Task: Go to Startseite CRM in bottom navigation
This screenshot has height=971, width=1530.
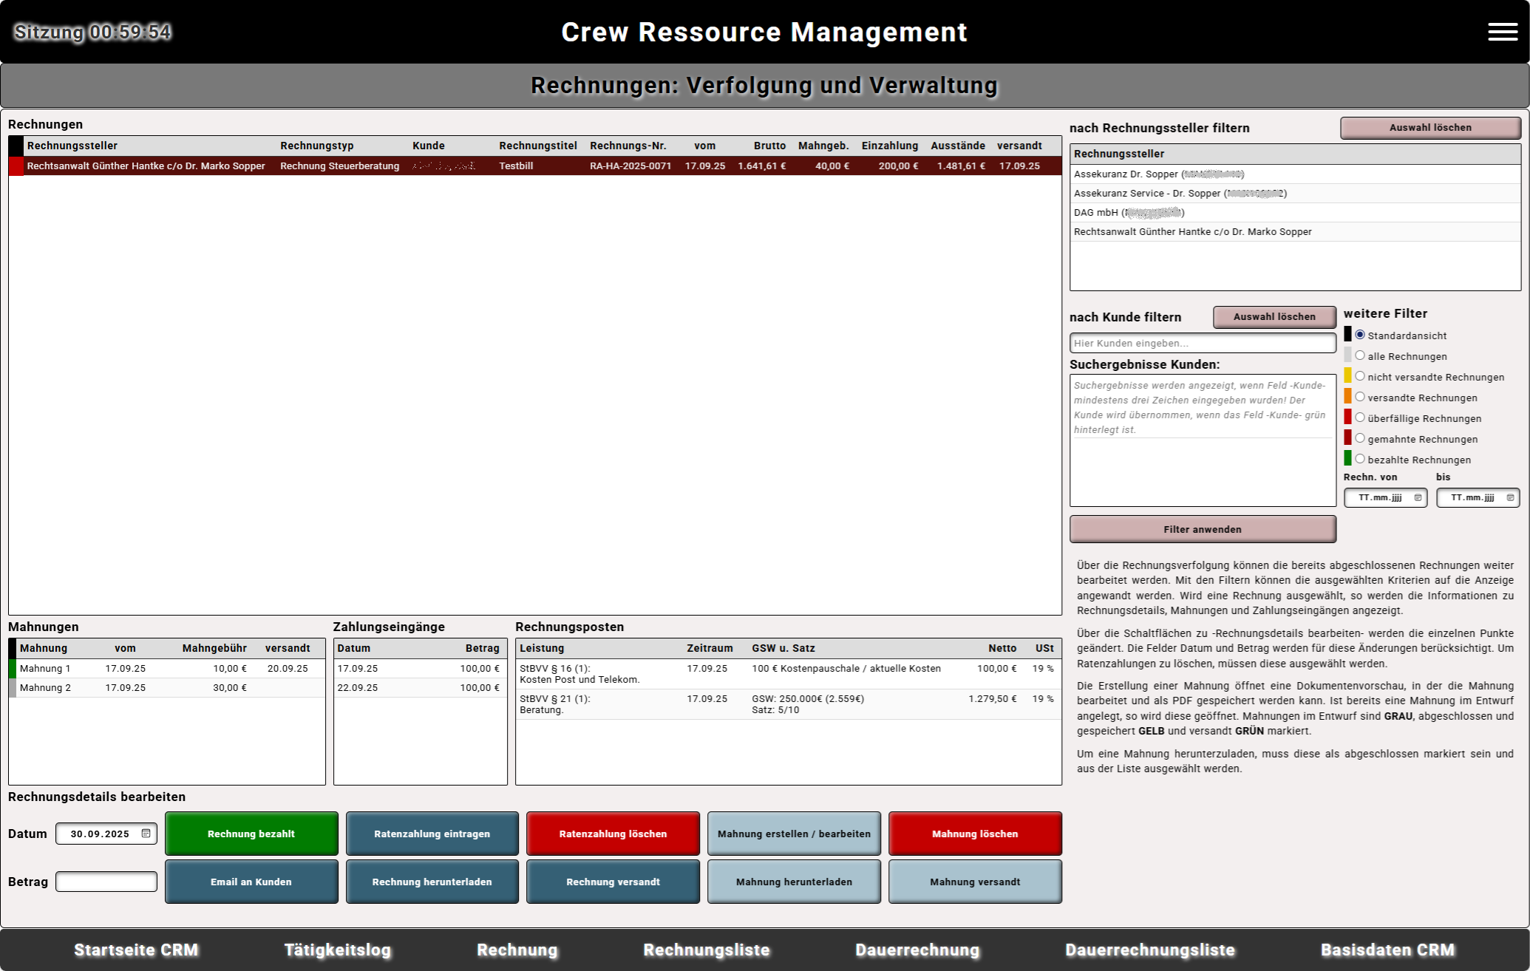Action: point(136,950)
